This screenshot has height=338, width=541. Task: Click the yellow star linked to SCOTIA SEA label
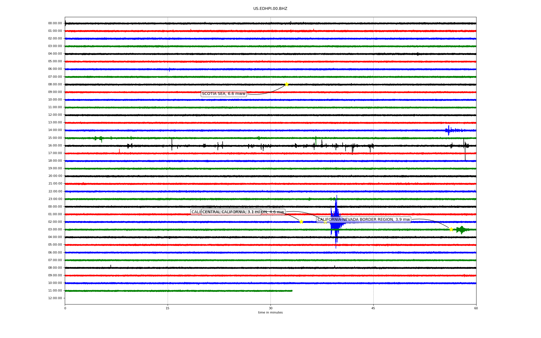[287, 84]
